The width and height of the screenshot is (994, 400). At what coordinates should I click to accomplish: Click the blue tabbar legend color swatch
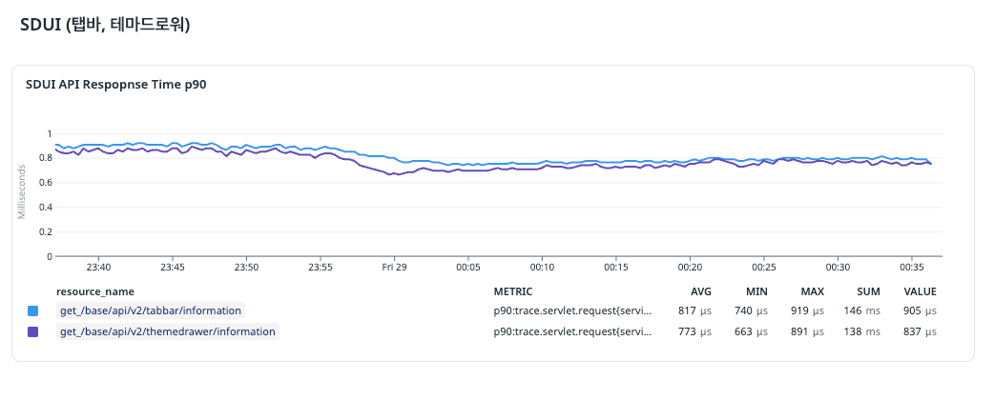[33, 310]
